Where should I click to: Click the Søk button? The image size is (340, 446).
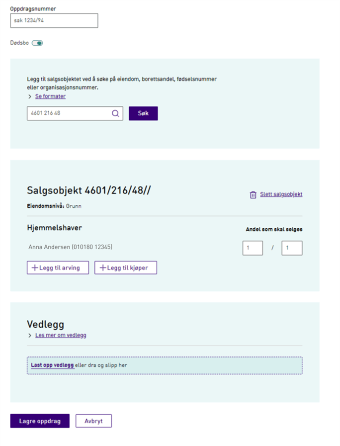143,113
